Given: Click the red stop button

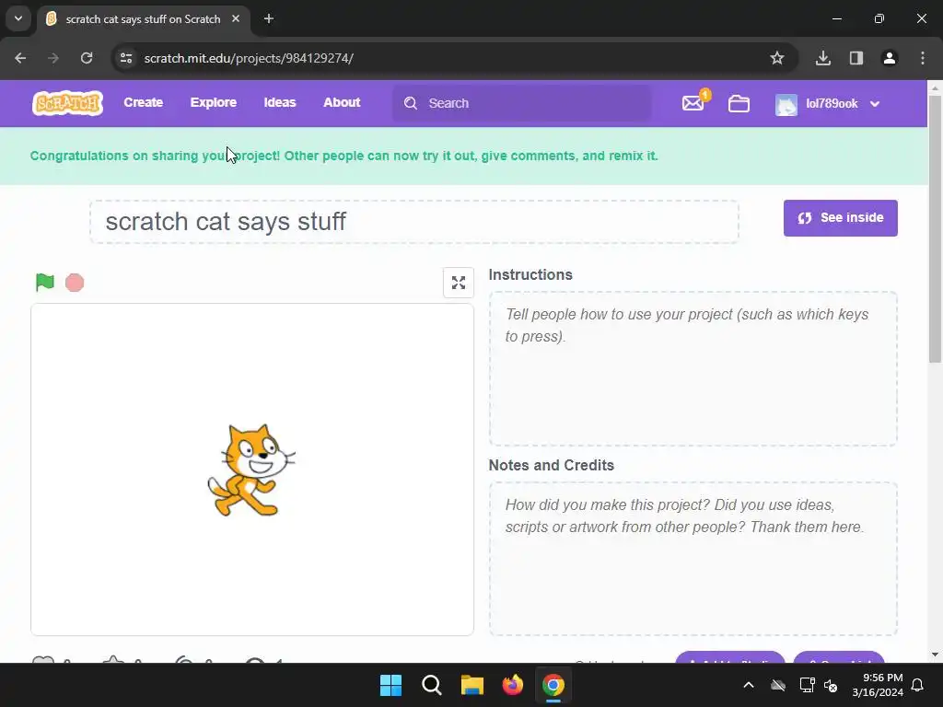Looking at the screenshot, I should 75,283.
